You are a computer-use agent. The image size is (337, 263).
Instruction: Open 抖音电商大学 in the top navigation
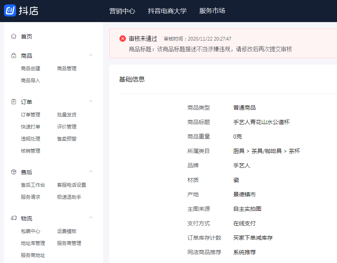pyautogui.click(x=167, y=11)
